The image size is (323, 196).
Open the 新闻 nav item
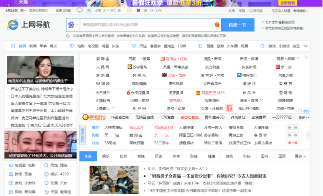(33, 46)
